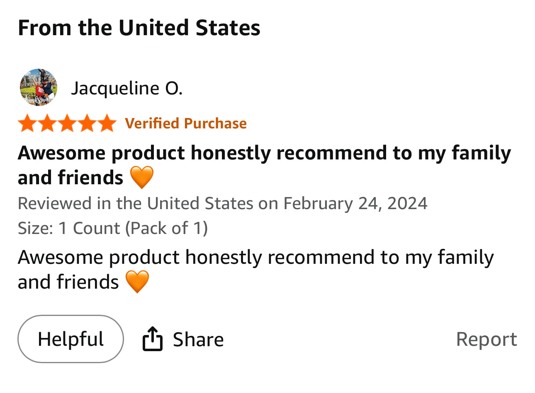The width and height of the screenshot is (535, 393).
Task: Click the second orange rating star
Action: click(47, 123)
